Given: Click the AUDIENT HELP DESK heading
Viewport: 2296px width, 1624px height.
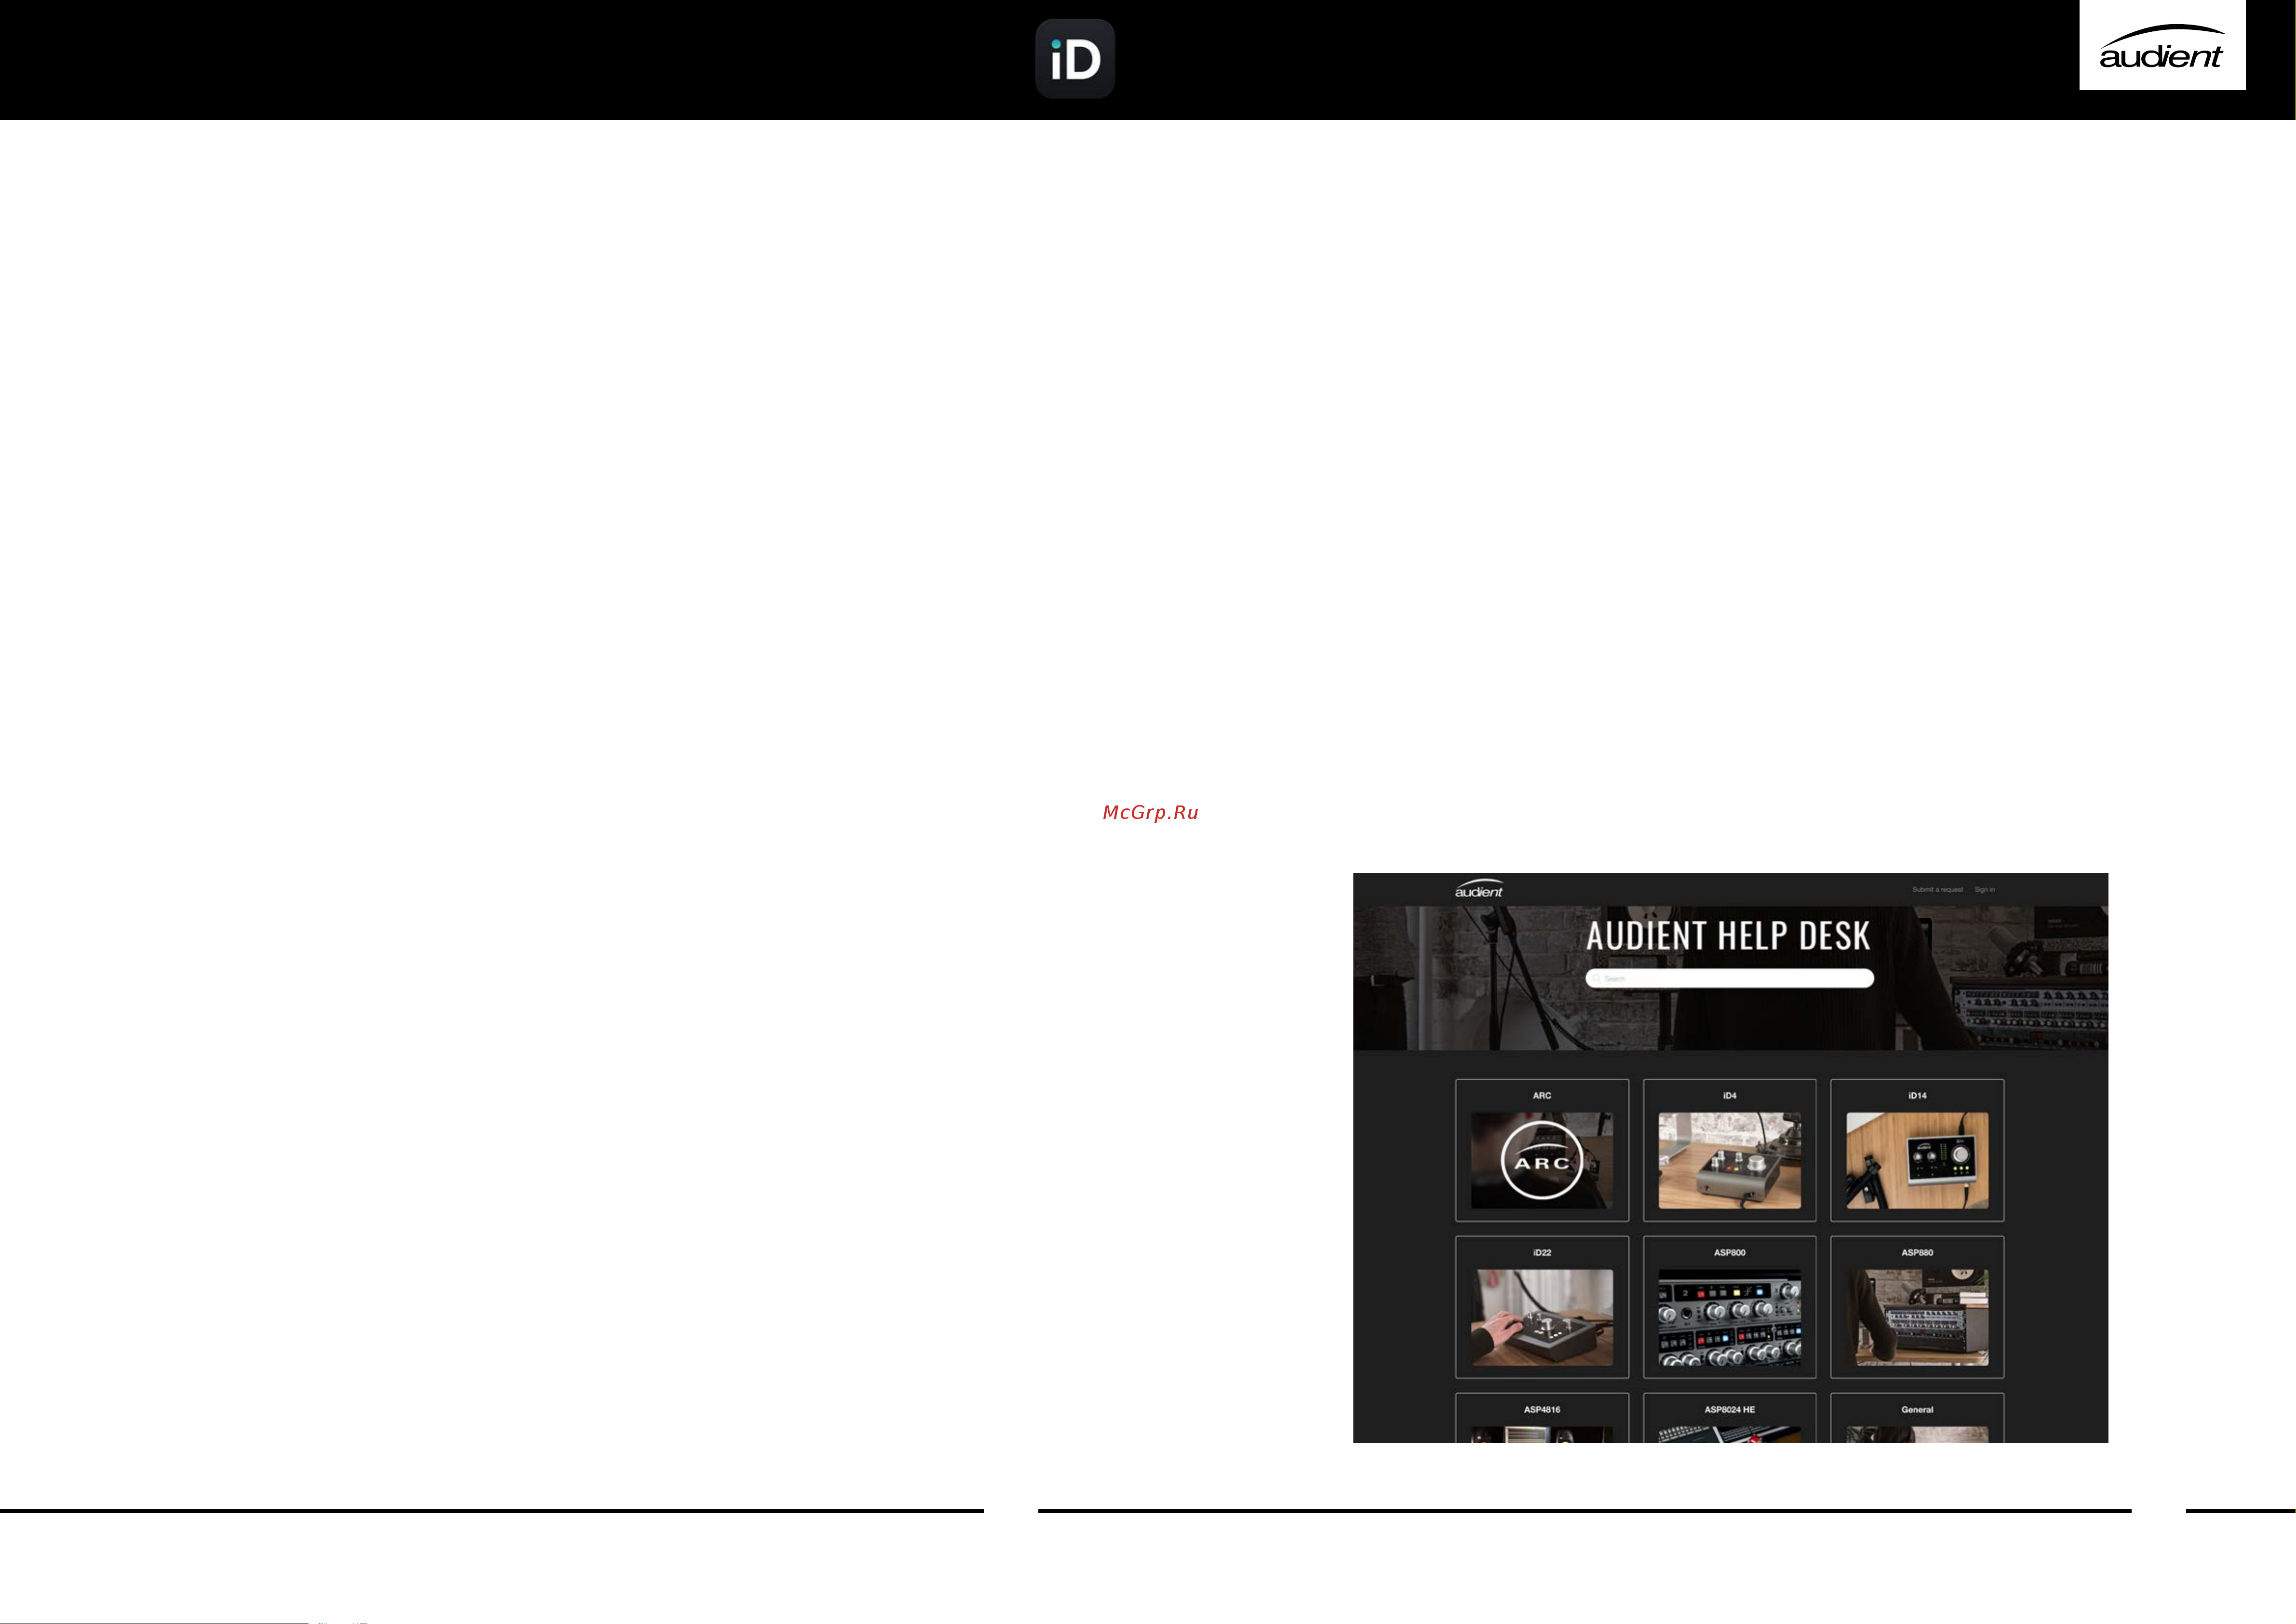Looking at the screenshot, I should pos(1728,936).
